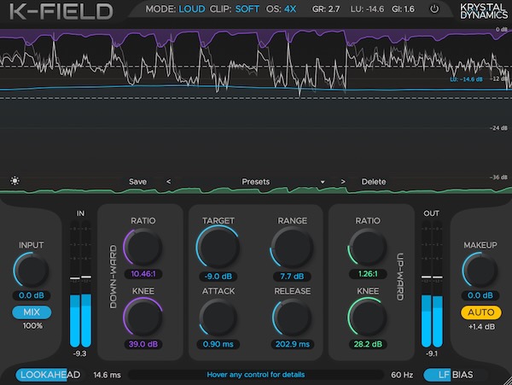Image resolution: width=512 pixels, height=385 pixels.
Task: Adjust the TARGET knob
Action: pyautogui.click(x=218, y=248)
